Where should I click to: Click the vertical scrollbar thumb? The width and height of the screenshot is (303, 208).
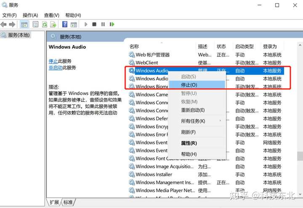(300, 156)
